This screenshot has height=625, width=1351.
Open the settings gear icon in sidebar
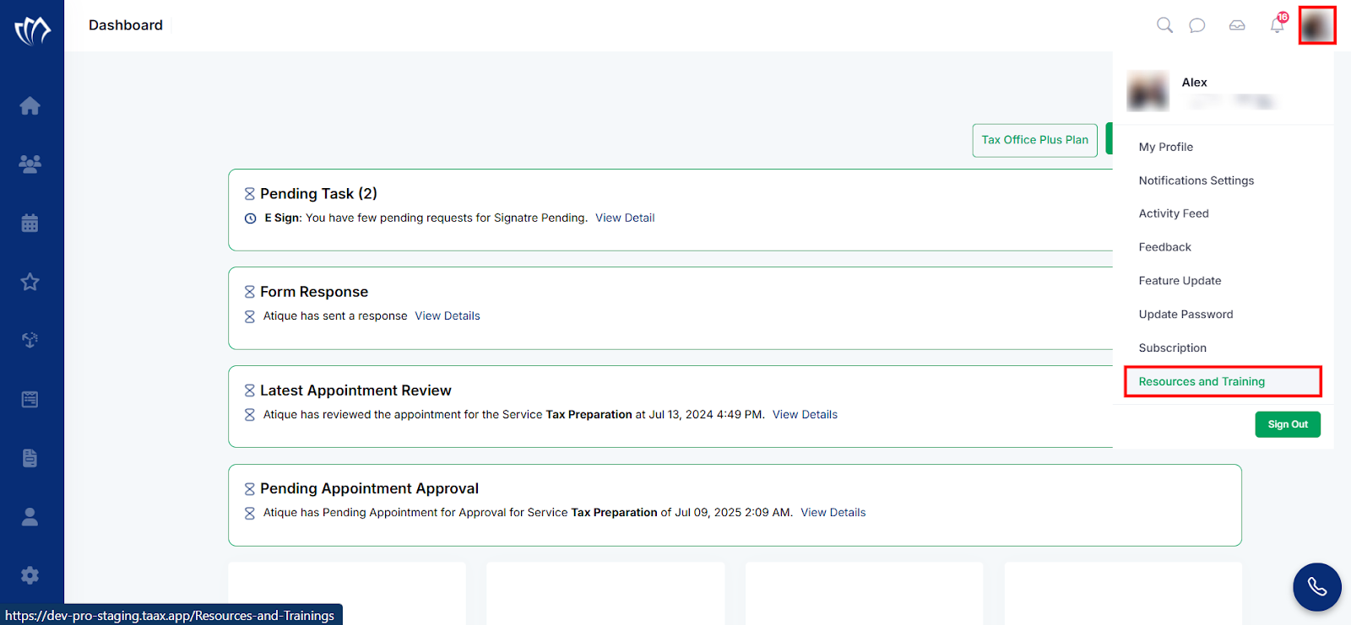point(30,575)
